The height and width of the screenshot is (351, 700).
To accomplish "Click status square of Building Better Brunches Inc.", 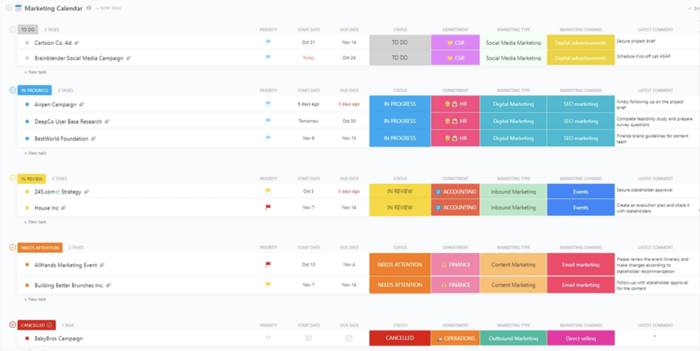I will click(x=27, y=285).
